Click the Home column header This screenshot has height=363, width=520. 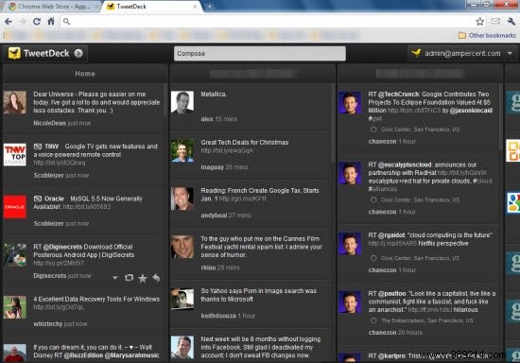coord(85,74)
